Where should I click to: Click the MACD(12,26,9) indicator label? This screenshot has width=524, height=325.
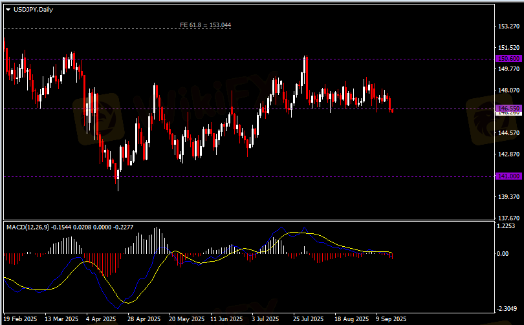click(28, 227)
